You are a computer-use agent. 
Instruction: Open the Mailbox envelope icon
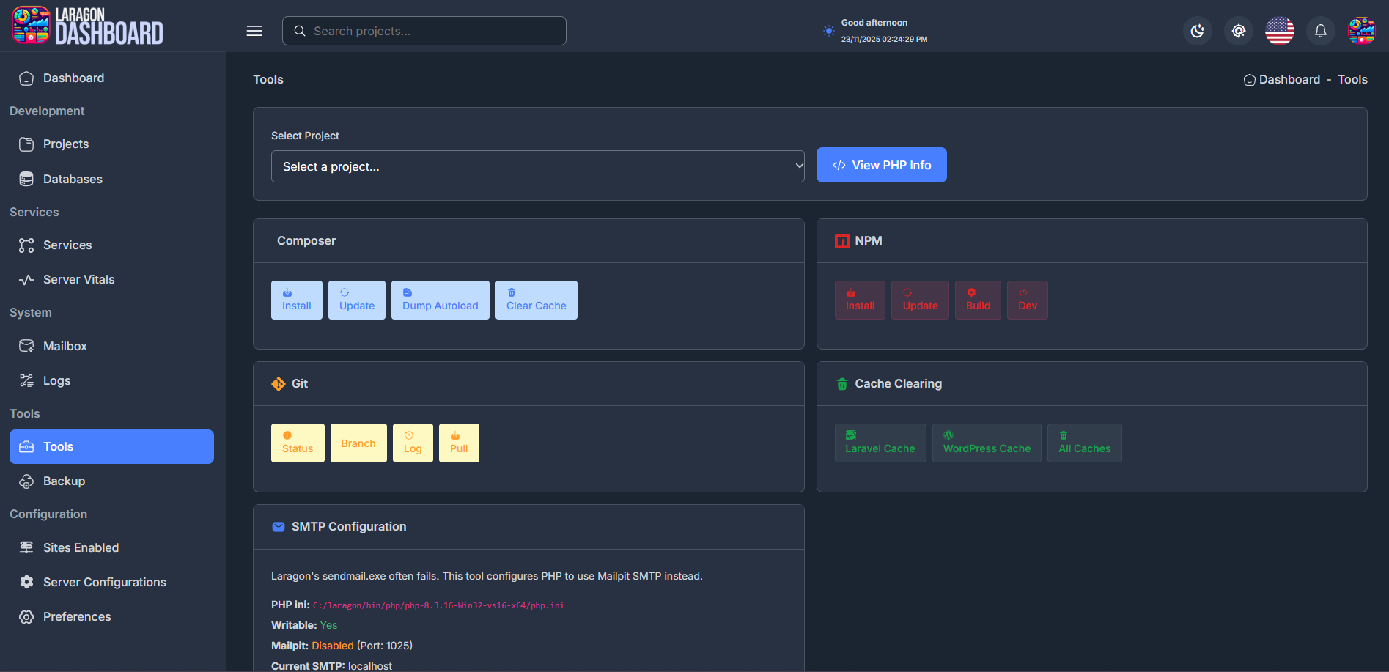[x=26, y=346]
